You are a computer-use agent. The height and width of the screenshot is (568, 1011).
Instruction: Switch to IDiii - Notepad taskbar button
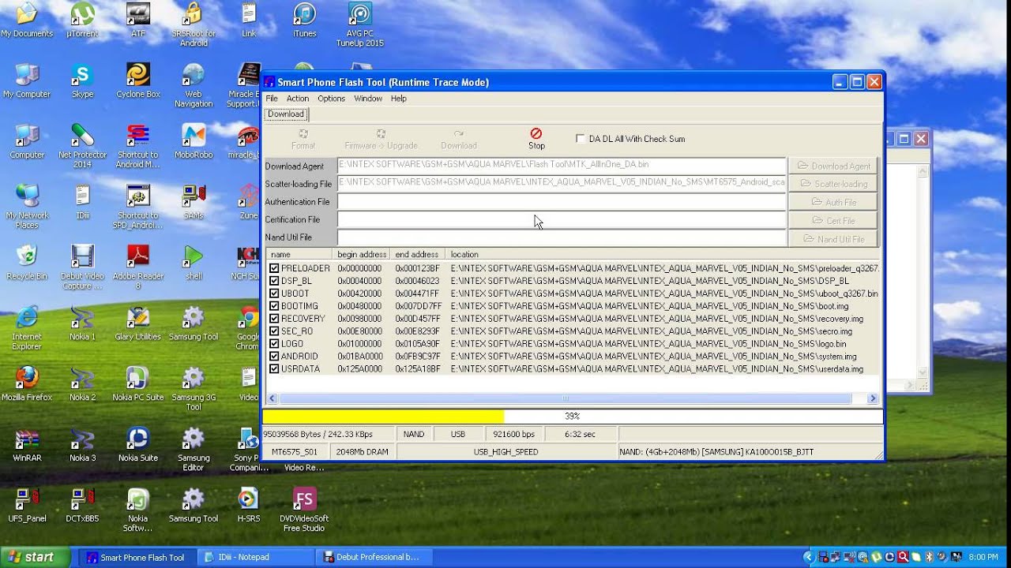257,557
